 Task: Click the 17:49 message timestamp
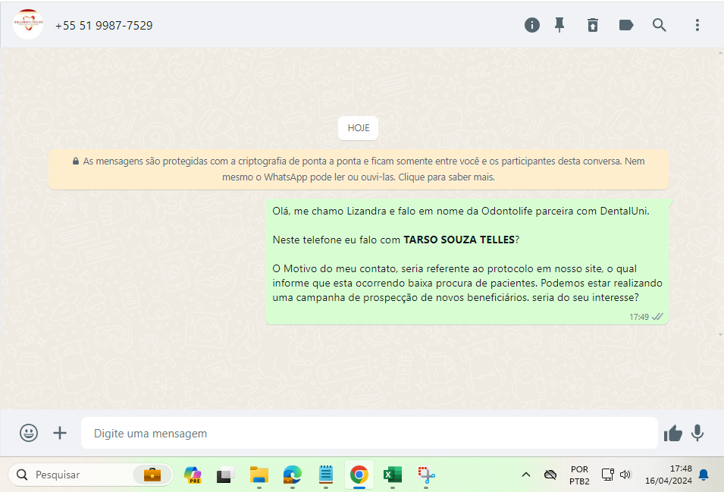click(639, 317)
